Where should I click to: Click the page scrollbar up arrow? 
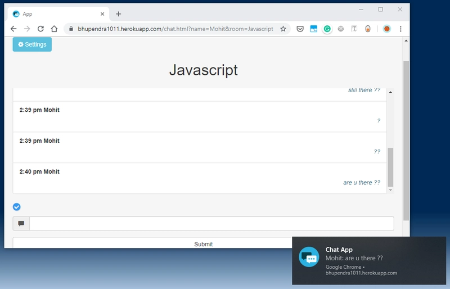point(406,40)
